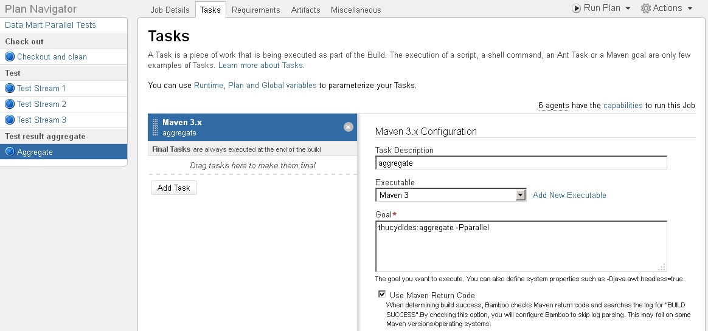Select Test Stream 3 job

41,120
